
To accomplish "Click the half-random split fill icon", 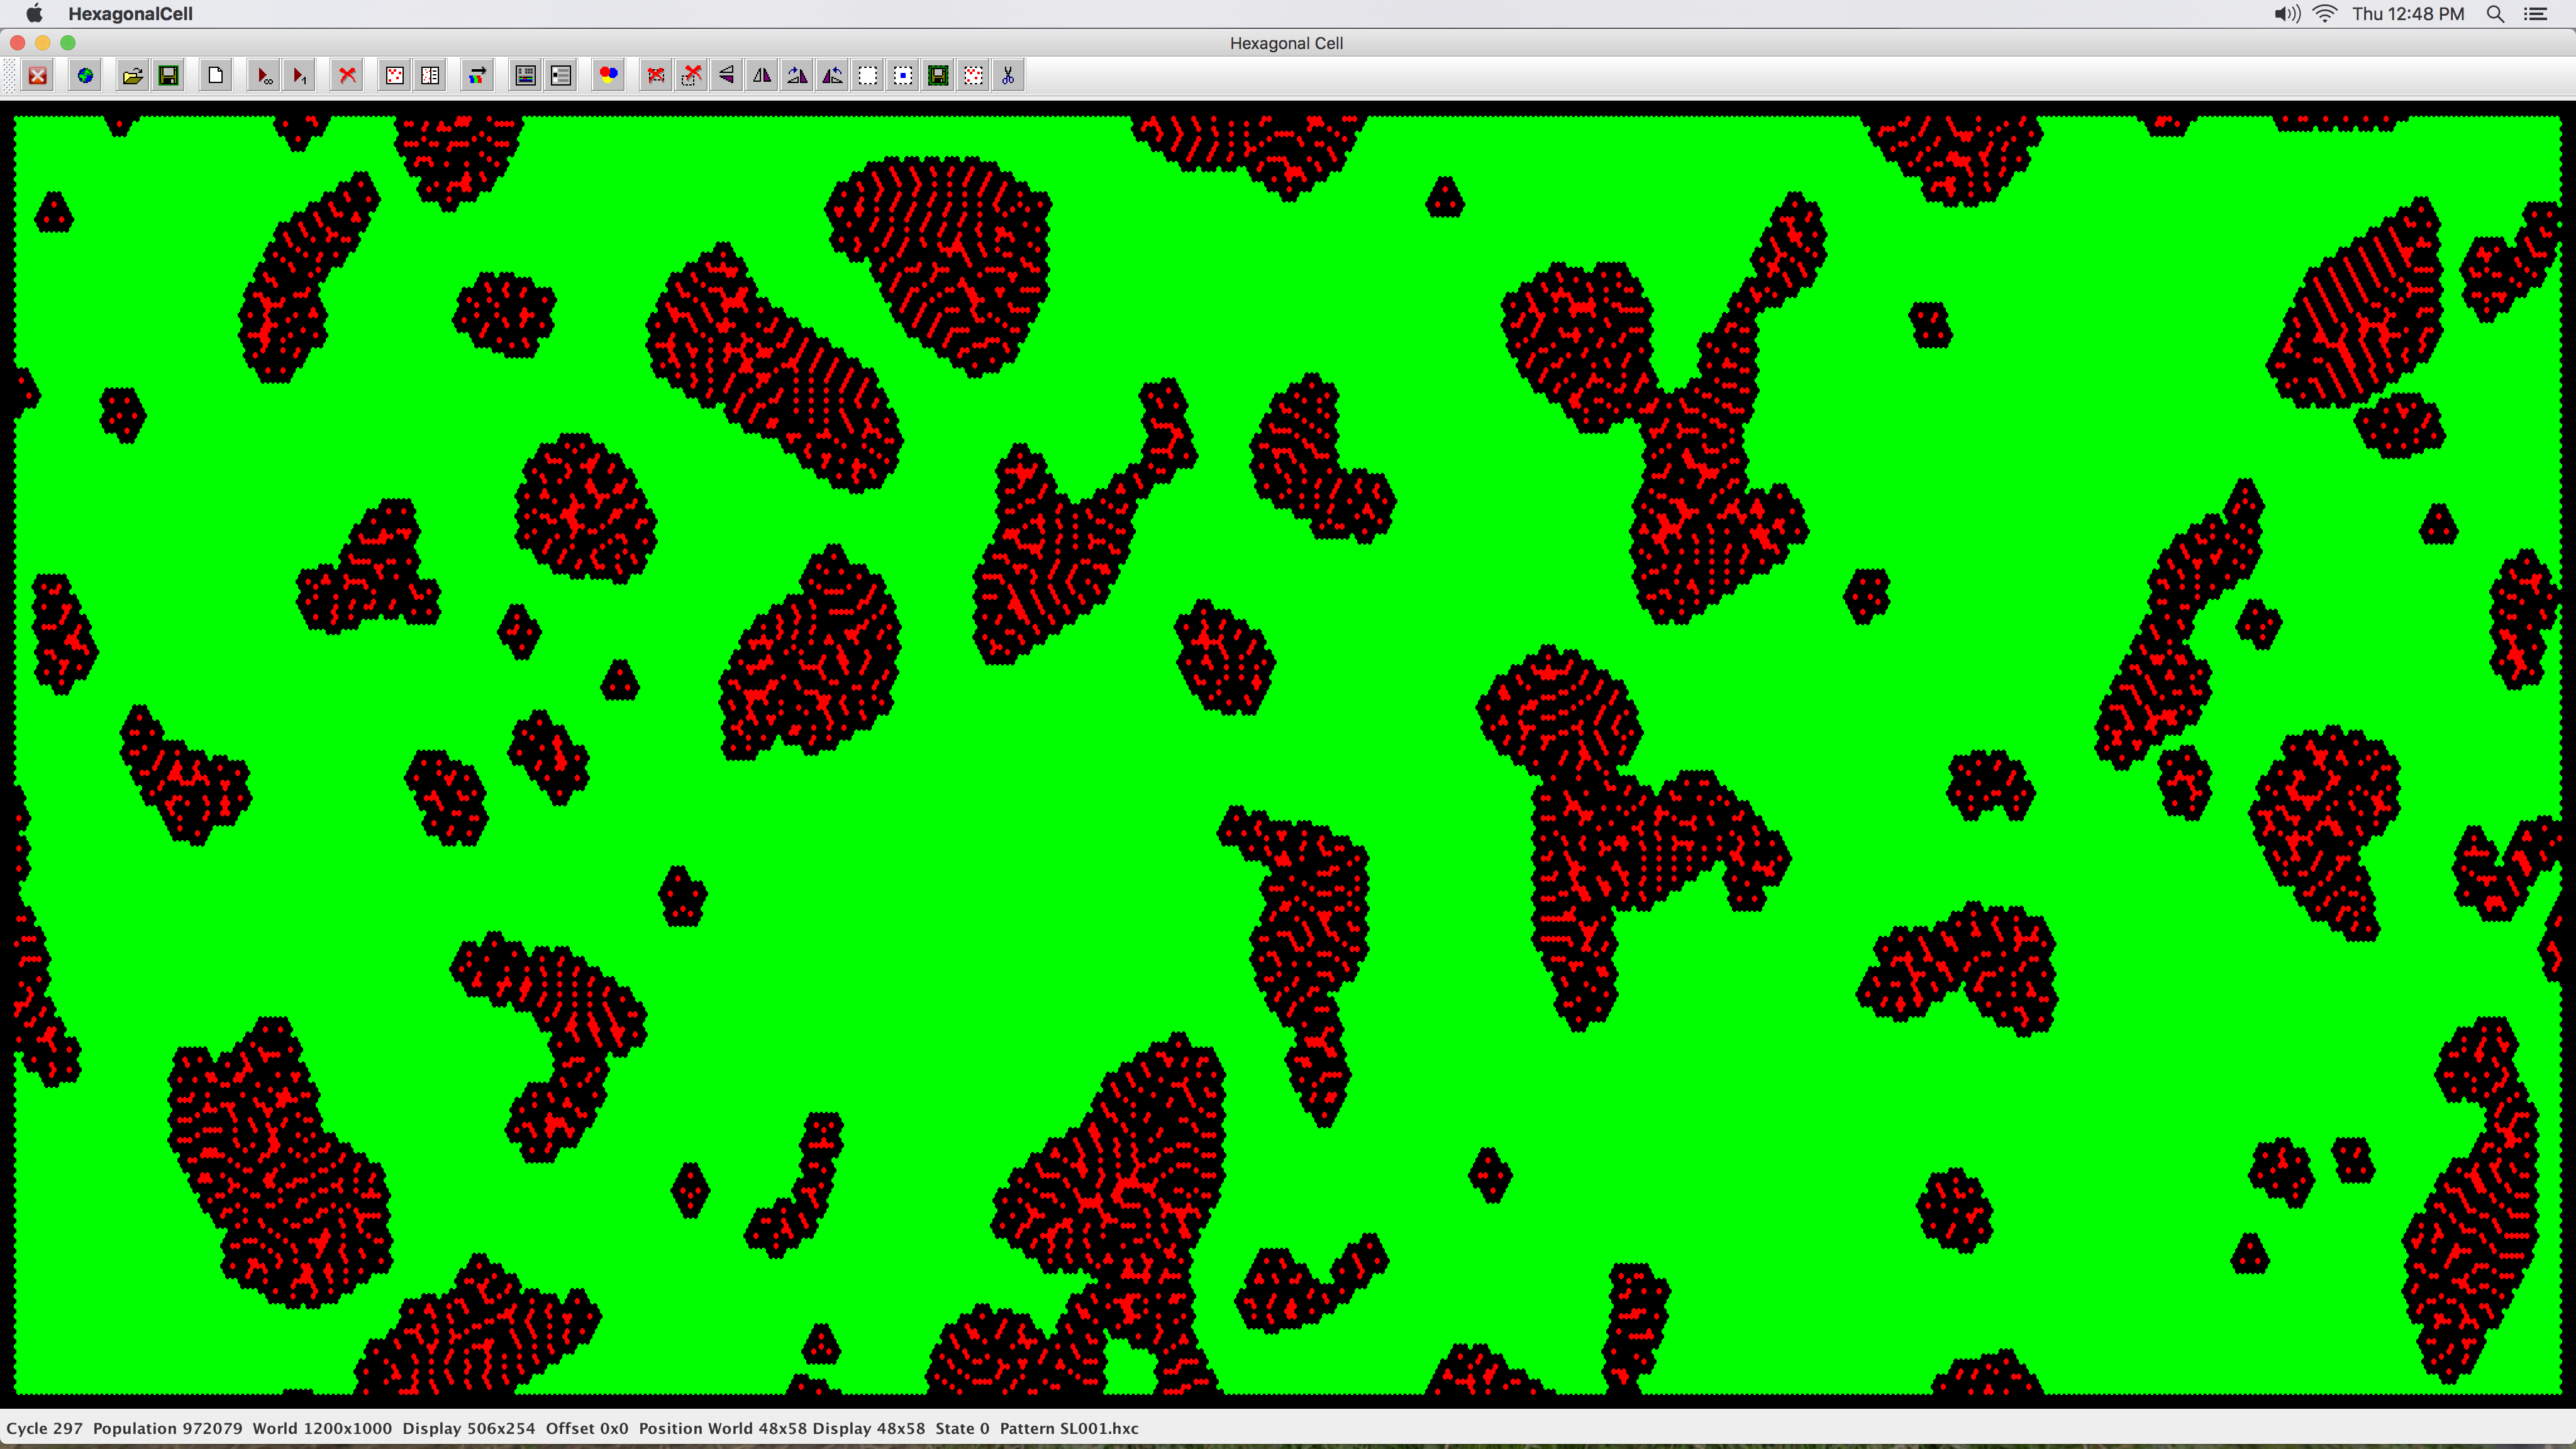I will (430, 76).
